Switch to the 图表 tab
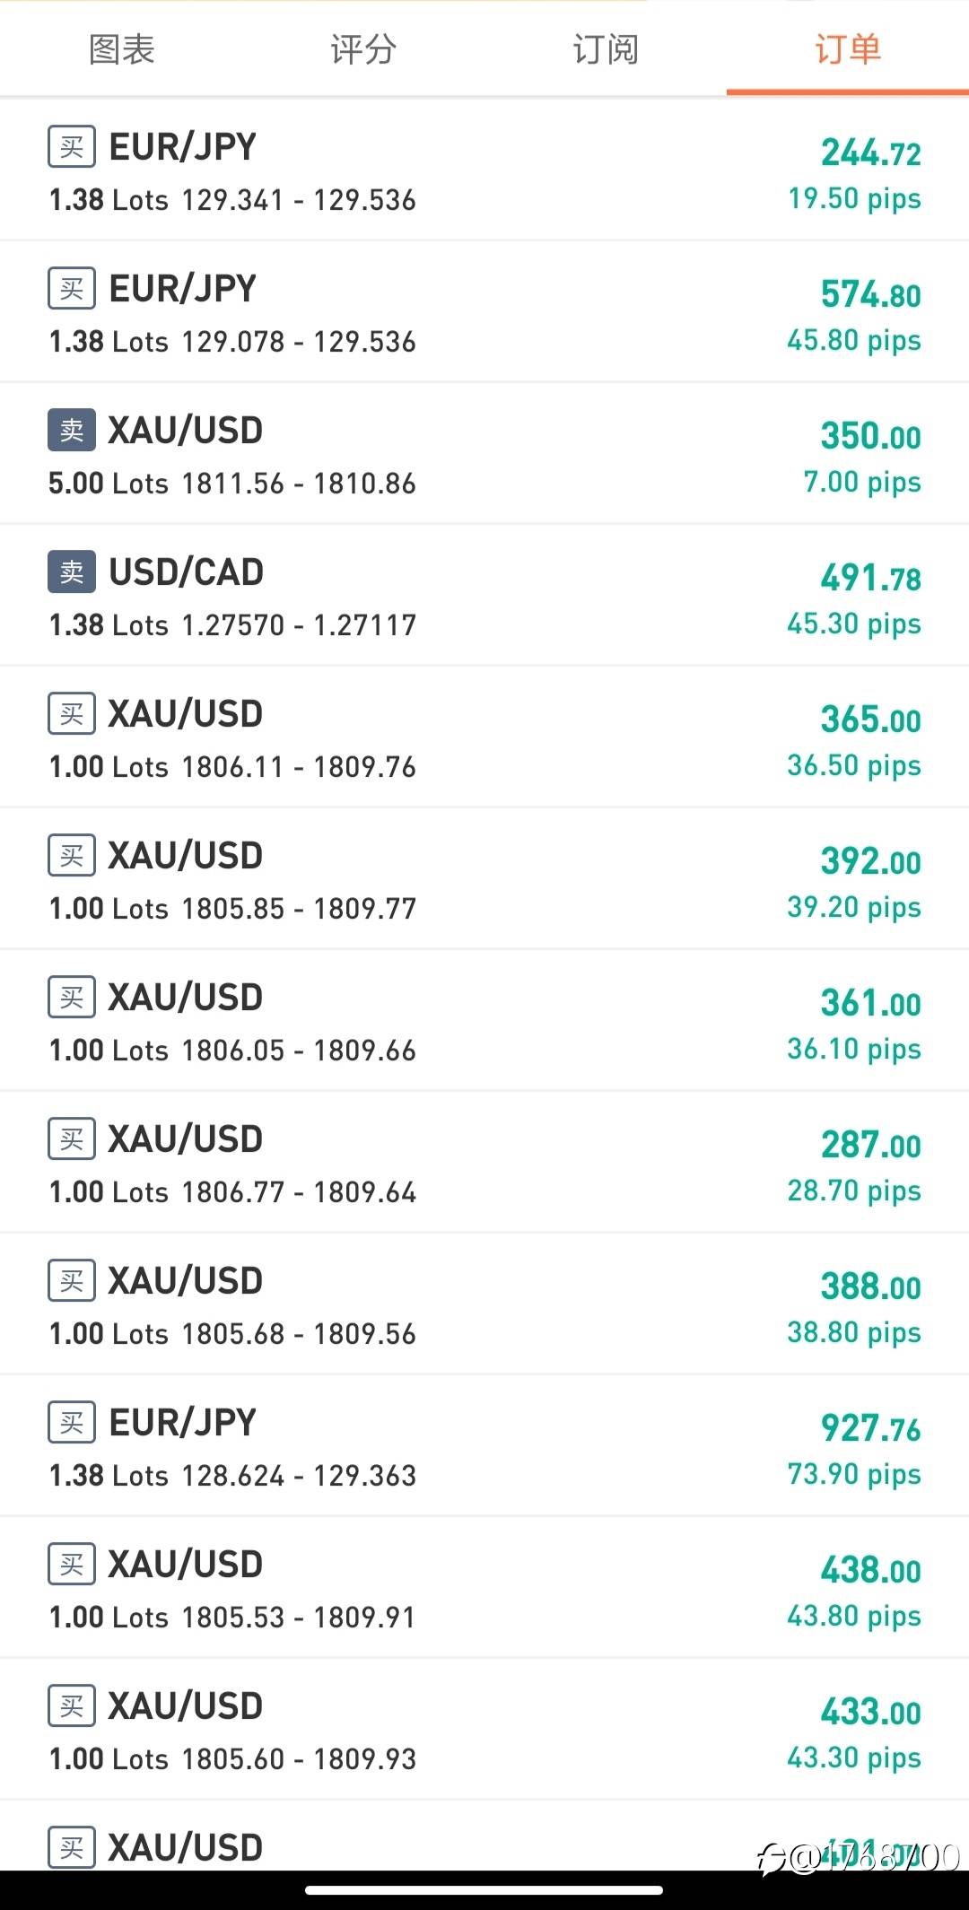 pyautogui.click(x=121, y=49)
